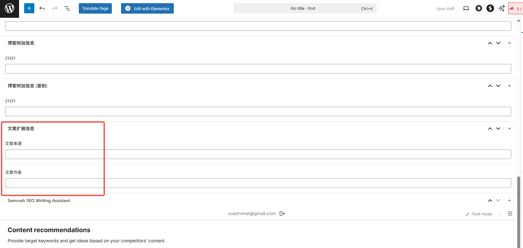Toggle Float mode for Semrush panel
This screenshot has width=523, height=248.
click(x=479, y=214)
